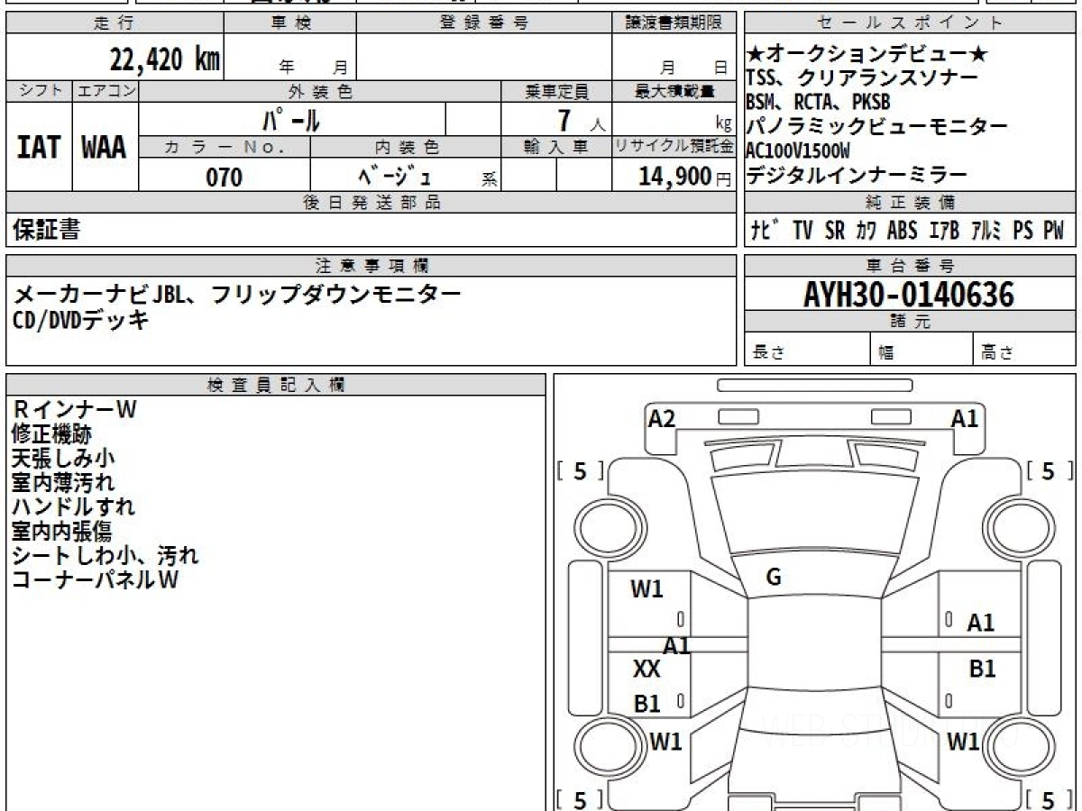Select the CD/DVDデッキ line
The width and height of the screenshot is (1082, 811).
click(x=80, y=319)
